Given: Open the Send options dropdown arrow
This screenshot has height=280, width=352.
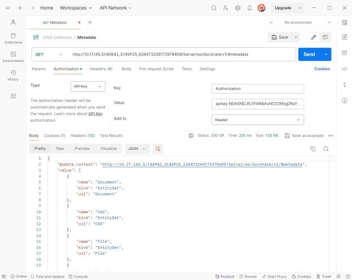Looking at the screenshot, I should [x=326, y=54].
